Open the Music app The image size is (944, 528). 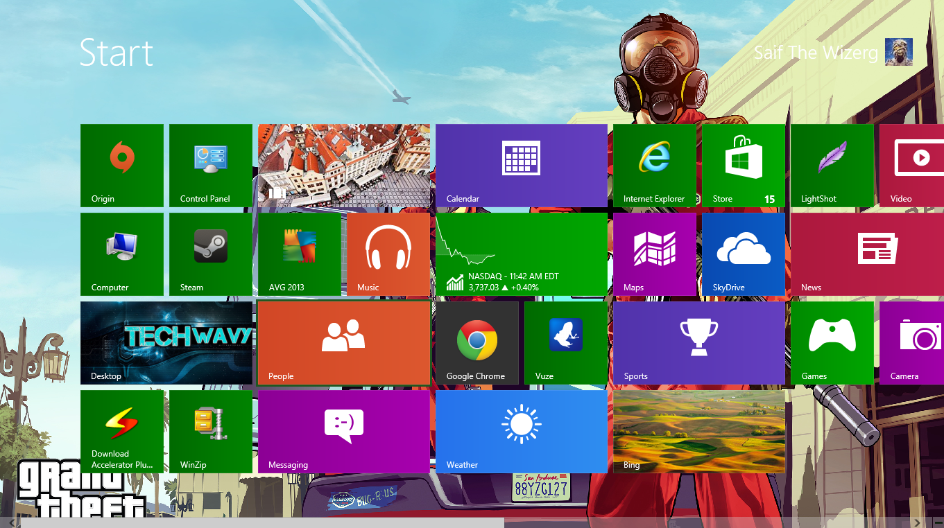point(388,254)
